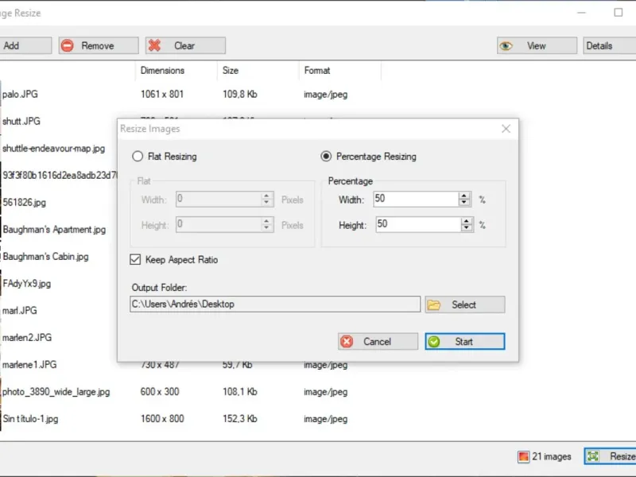Viewport: 636px width, 477px height.
Task: Click the Output Folder path field
Action: pos(275,304)
